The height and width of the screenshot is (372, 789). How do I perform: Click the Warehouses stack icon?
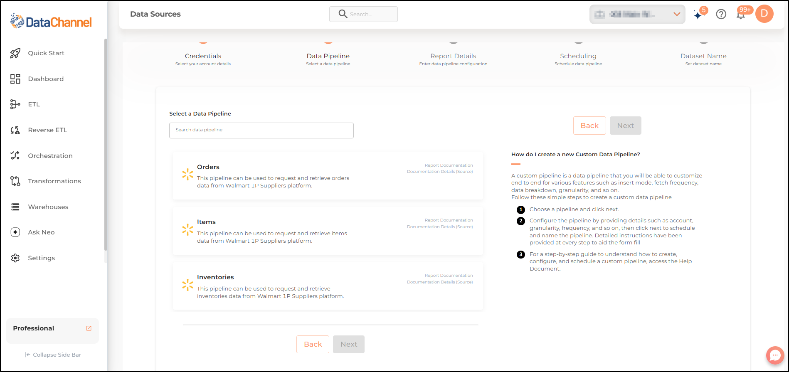(15, 207)
